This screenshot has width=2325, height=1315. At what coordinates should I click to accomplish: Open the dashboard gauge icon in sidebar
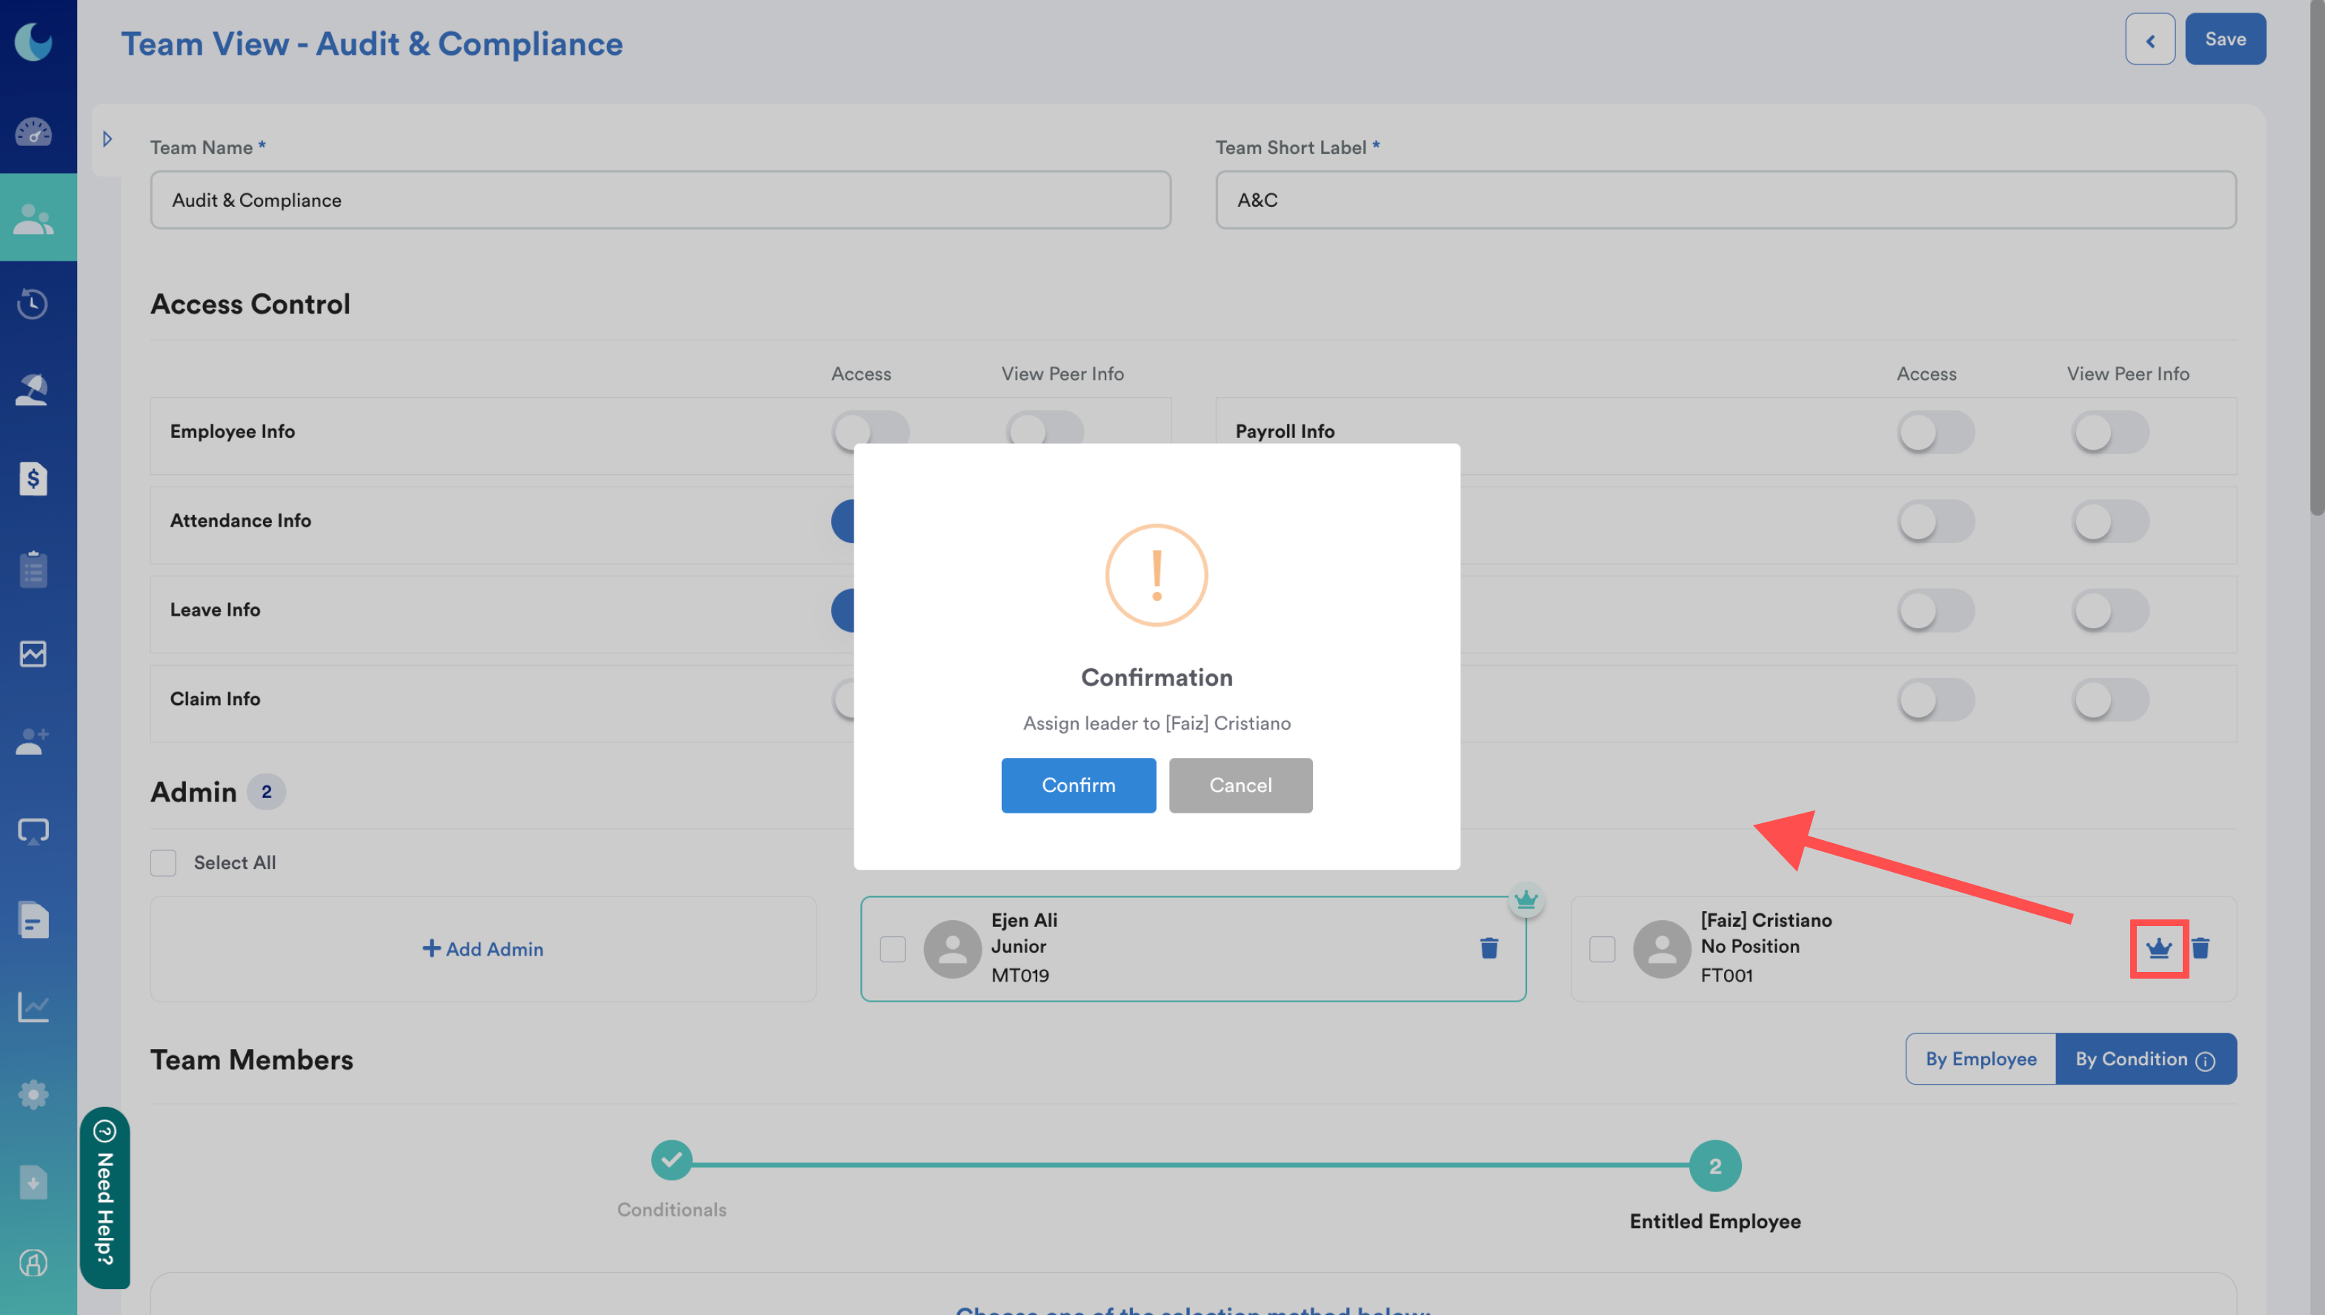(33, 132)
